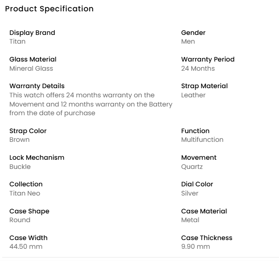Select the 9.90 mm case thickness value
The height and width of the screenshot is (261, 279).
(x=195, y=247)
